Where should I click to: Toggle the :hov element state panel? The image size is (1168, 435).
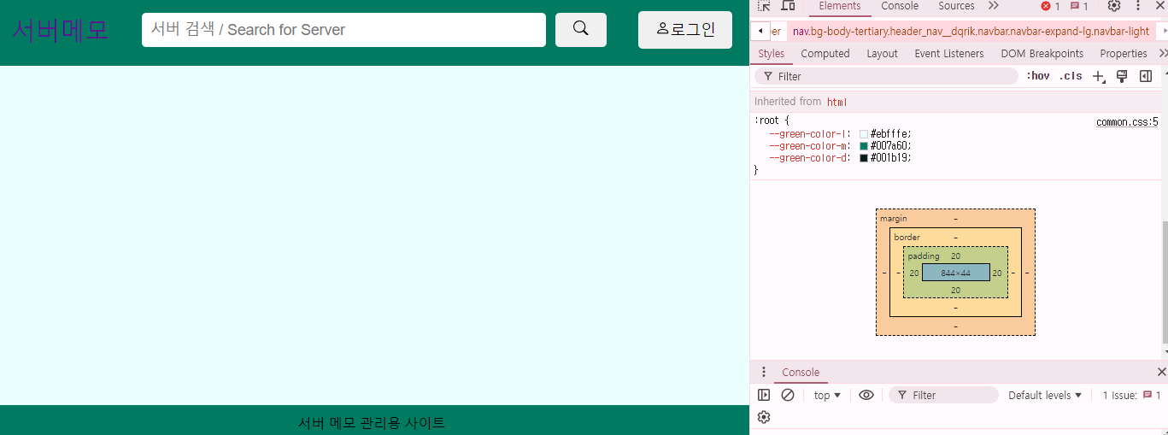click(1038, 76)
